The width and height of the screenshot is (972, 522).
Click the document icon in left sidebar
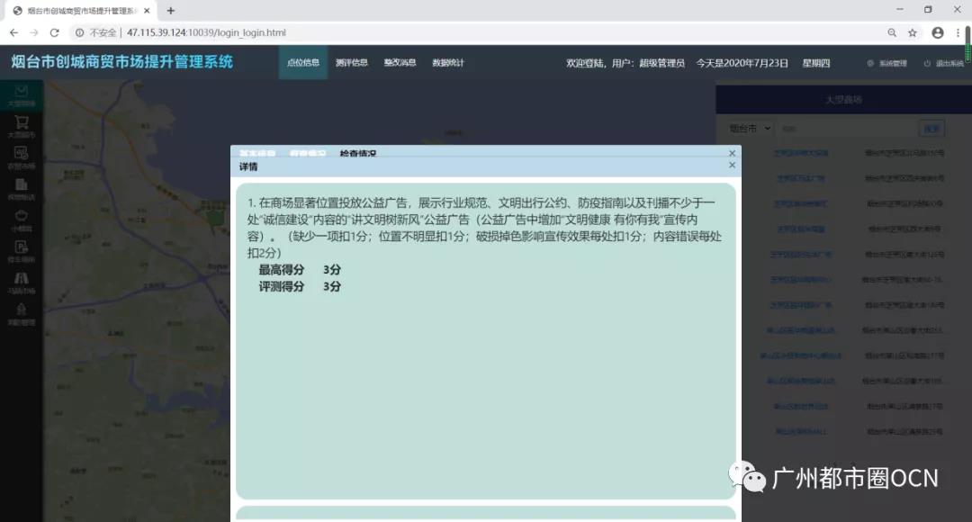coord(22,184)
